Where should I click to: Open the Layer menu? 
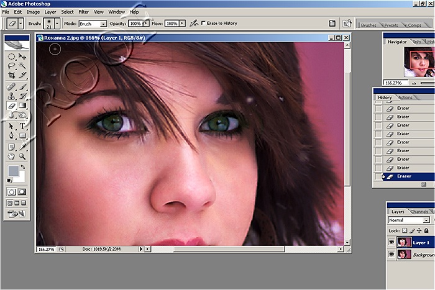click(50, 12)
